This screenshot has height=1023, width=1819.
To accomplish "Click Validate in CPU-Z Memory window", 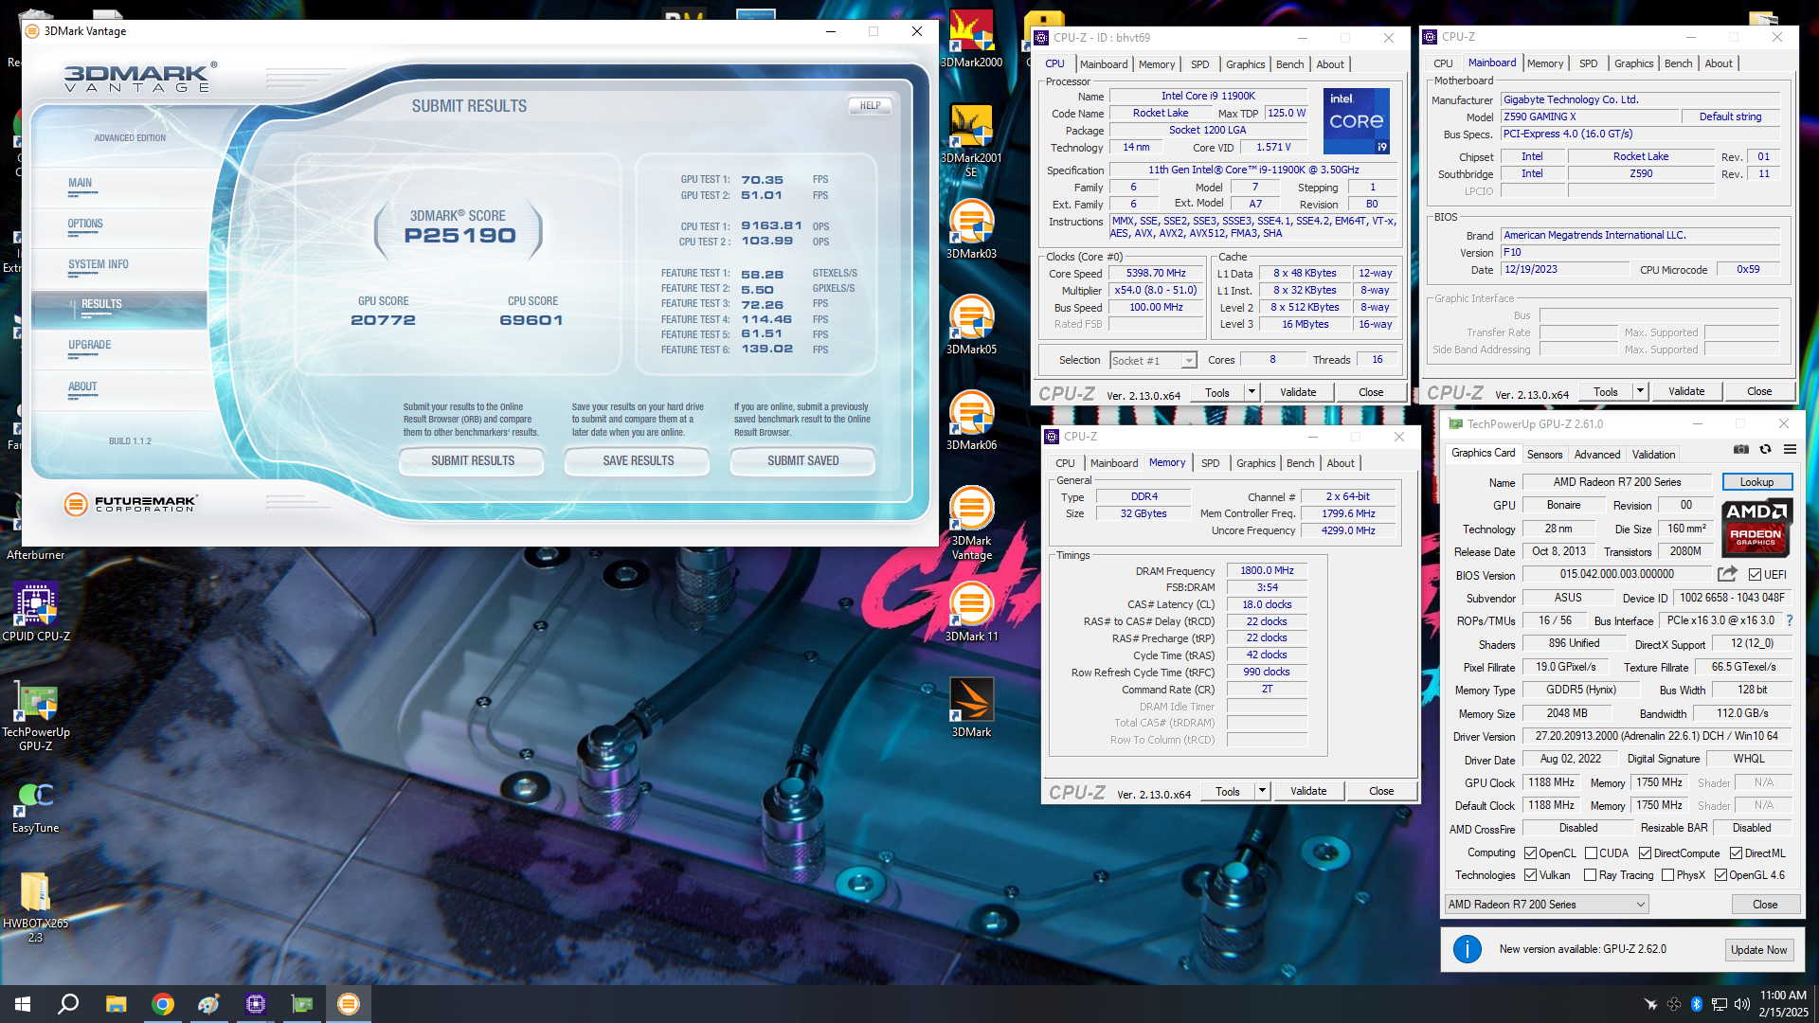I will tap(1307, 791).
